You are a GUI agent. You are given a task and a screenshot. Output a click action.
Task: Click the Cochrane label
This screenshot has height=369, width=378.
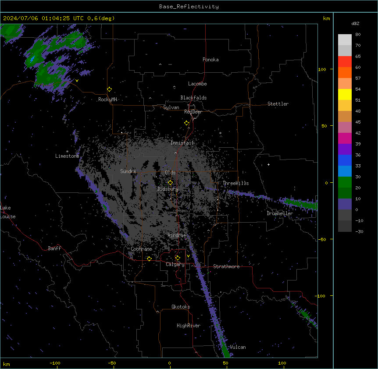pyautogui.click(x=141, y=249)
